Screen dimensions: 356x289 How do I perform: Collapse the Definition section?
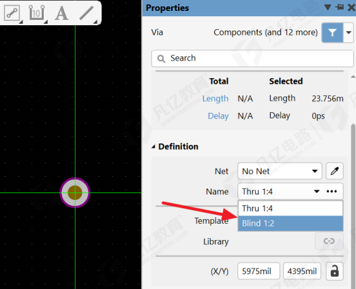click(153, 147)
